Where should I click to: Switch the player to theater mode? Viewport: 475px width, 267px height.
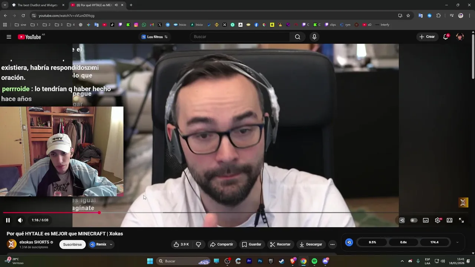pos(449,220)
